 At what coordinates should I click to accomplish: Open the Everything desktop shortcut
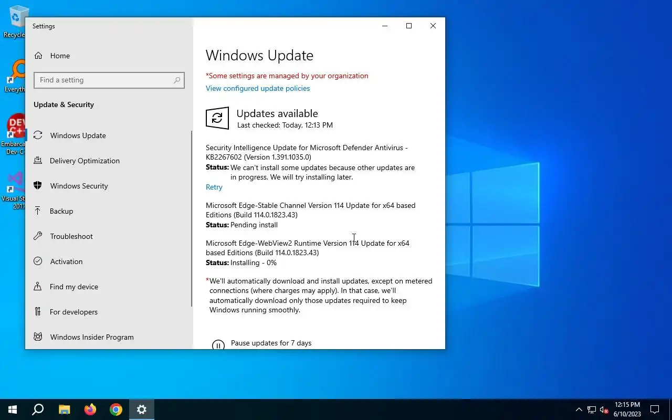[16, 77]
